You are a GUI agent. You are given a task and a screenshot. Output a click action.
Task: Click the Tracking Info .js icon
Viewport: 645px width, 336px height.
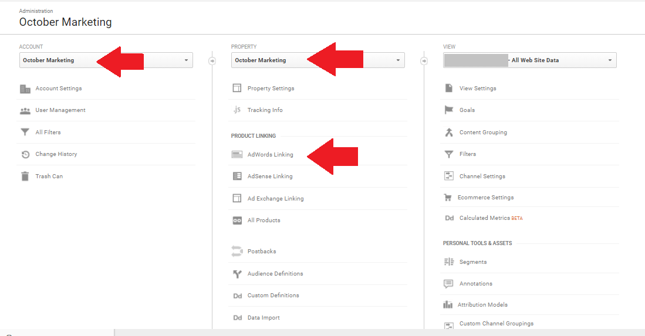tap(237, 110)
